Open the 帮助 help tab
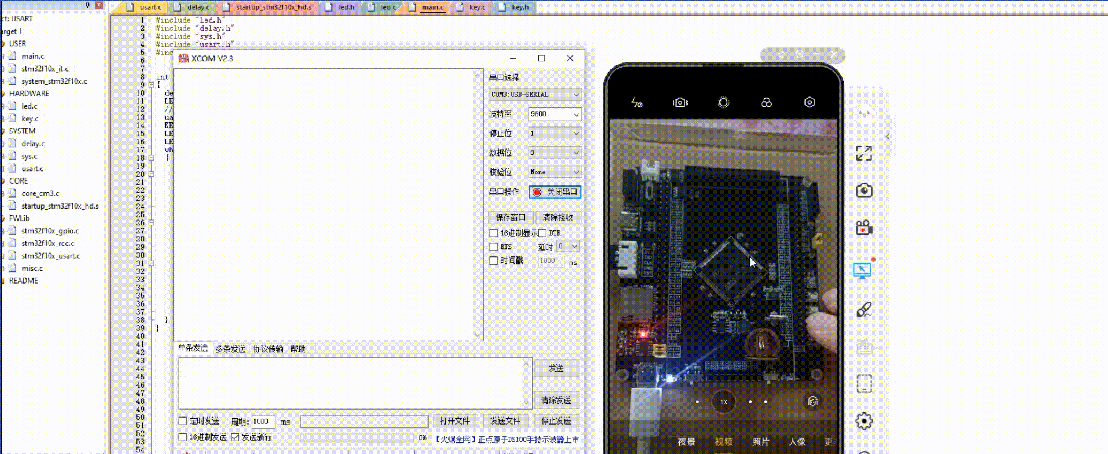 coord(298,349)
